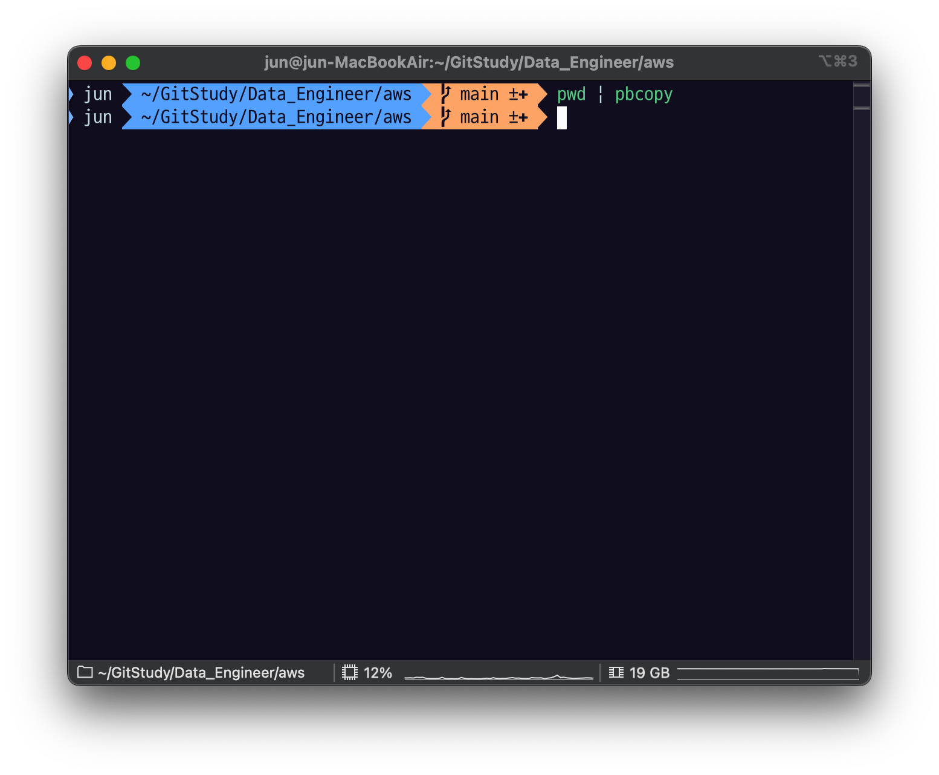Screen dimensions: 939x775
Task: Close the terminal window with the red button
Action: click(x=85, y=63)
